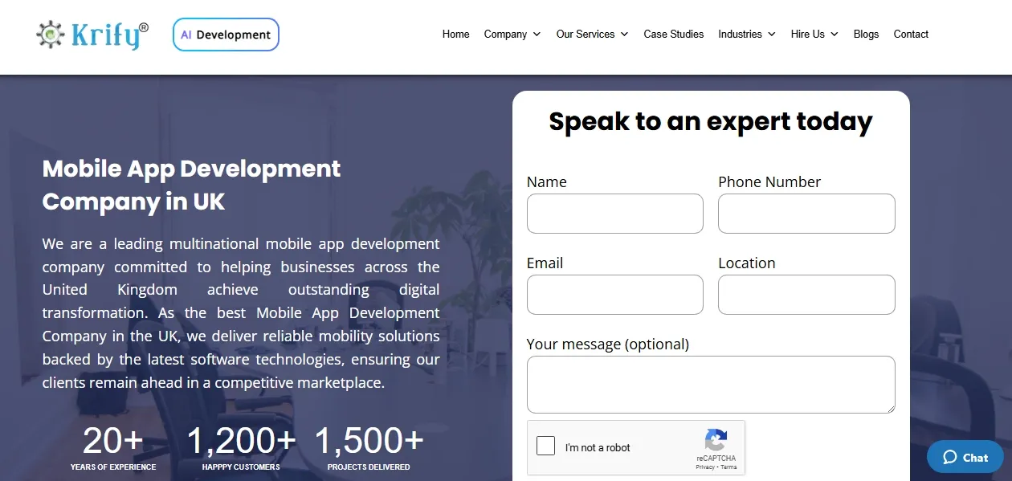Expand the Industries dropdown menu
Image resolution: width=1012 pixels, height=481 pixels.
click(746, 35)
